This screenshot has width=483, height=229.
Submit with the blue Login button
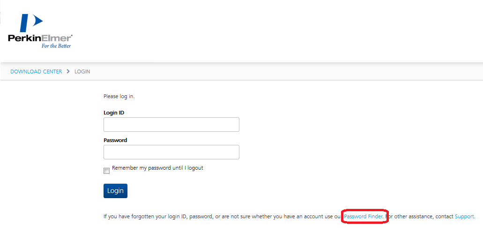[x=116, y=191]
